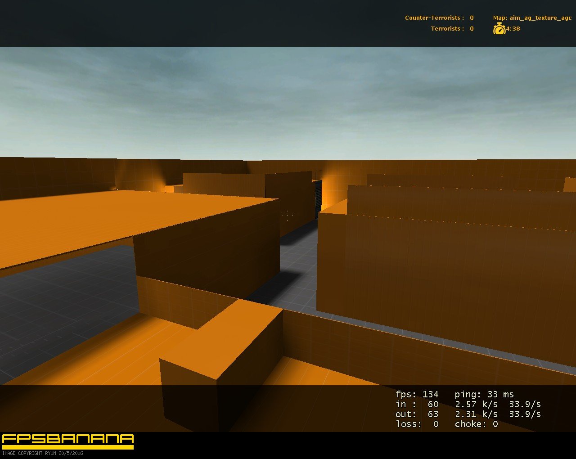Viewport: 576px width, 459px height.
Task: Click the choke: 0 net graph value
Action: pos(476,424)
